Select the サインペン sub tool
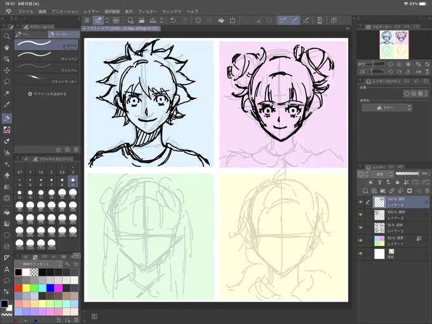This screenshot has height=324, width=432. 46,56
